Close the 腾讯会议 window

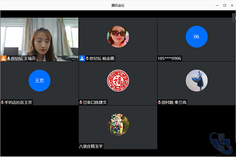(232, 5)
